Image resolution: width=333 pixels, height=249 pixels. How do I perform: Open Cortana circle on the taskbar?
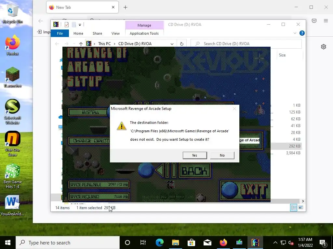click(x=127, y=243)
